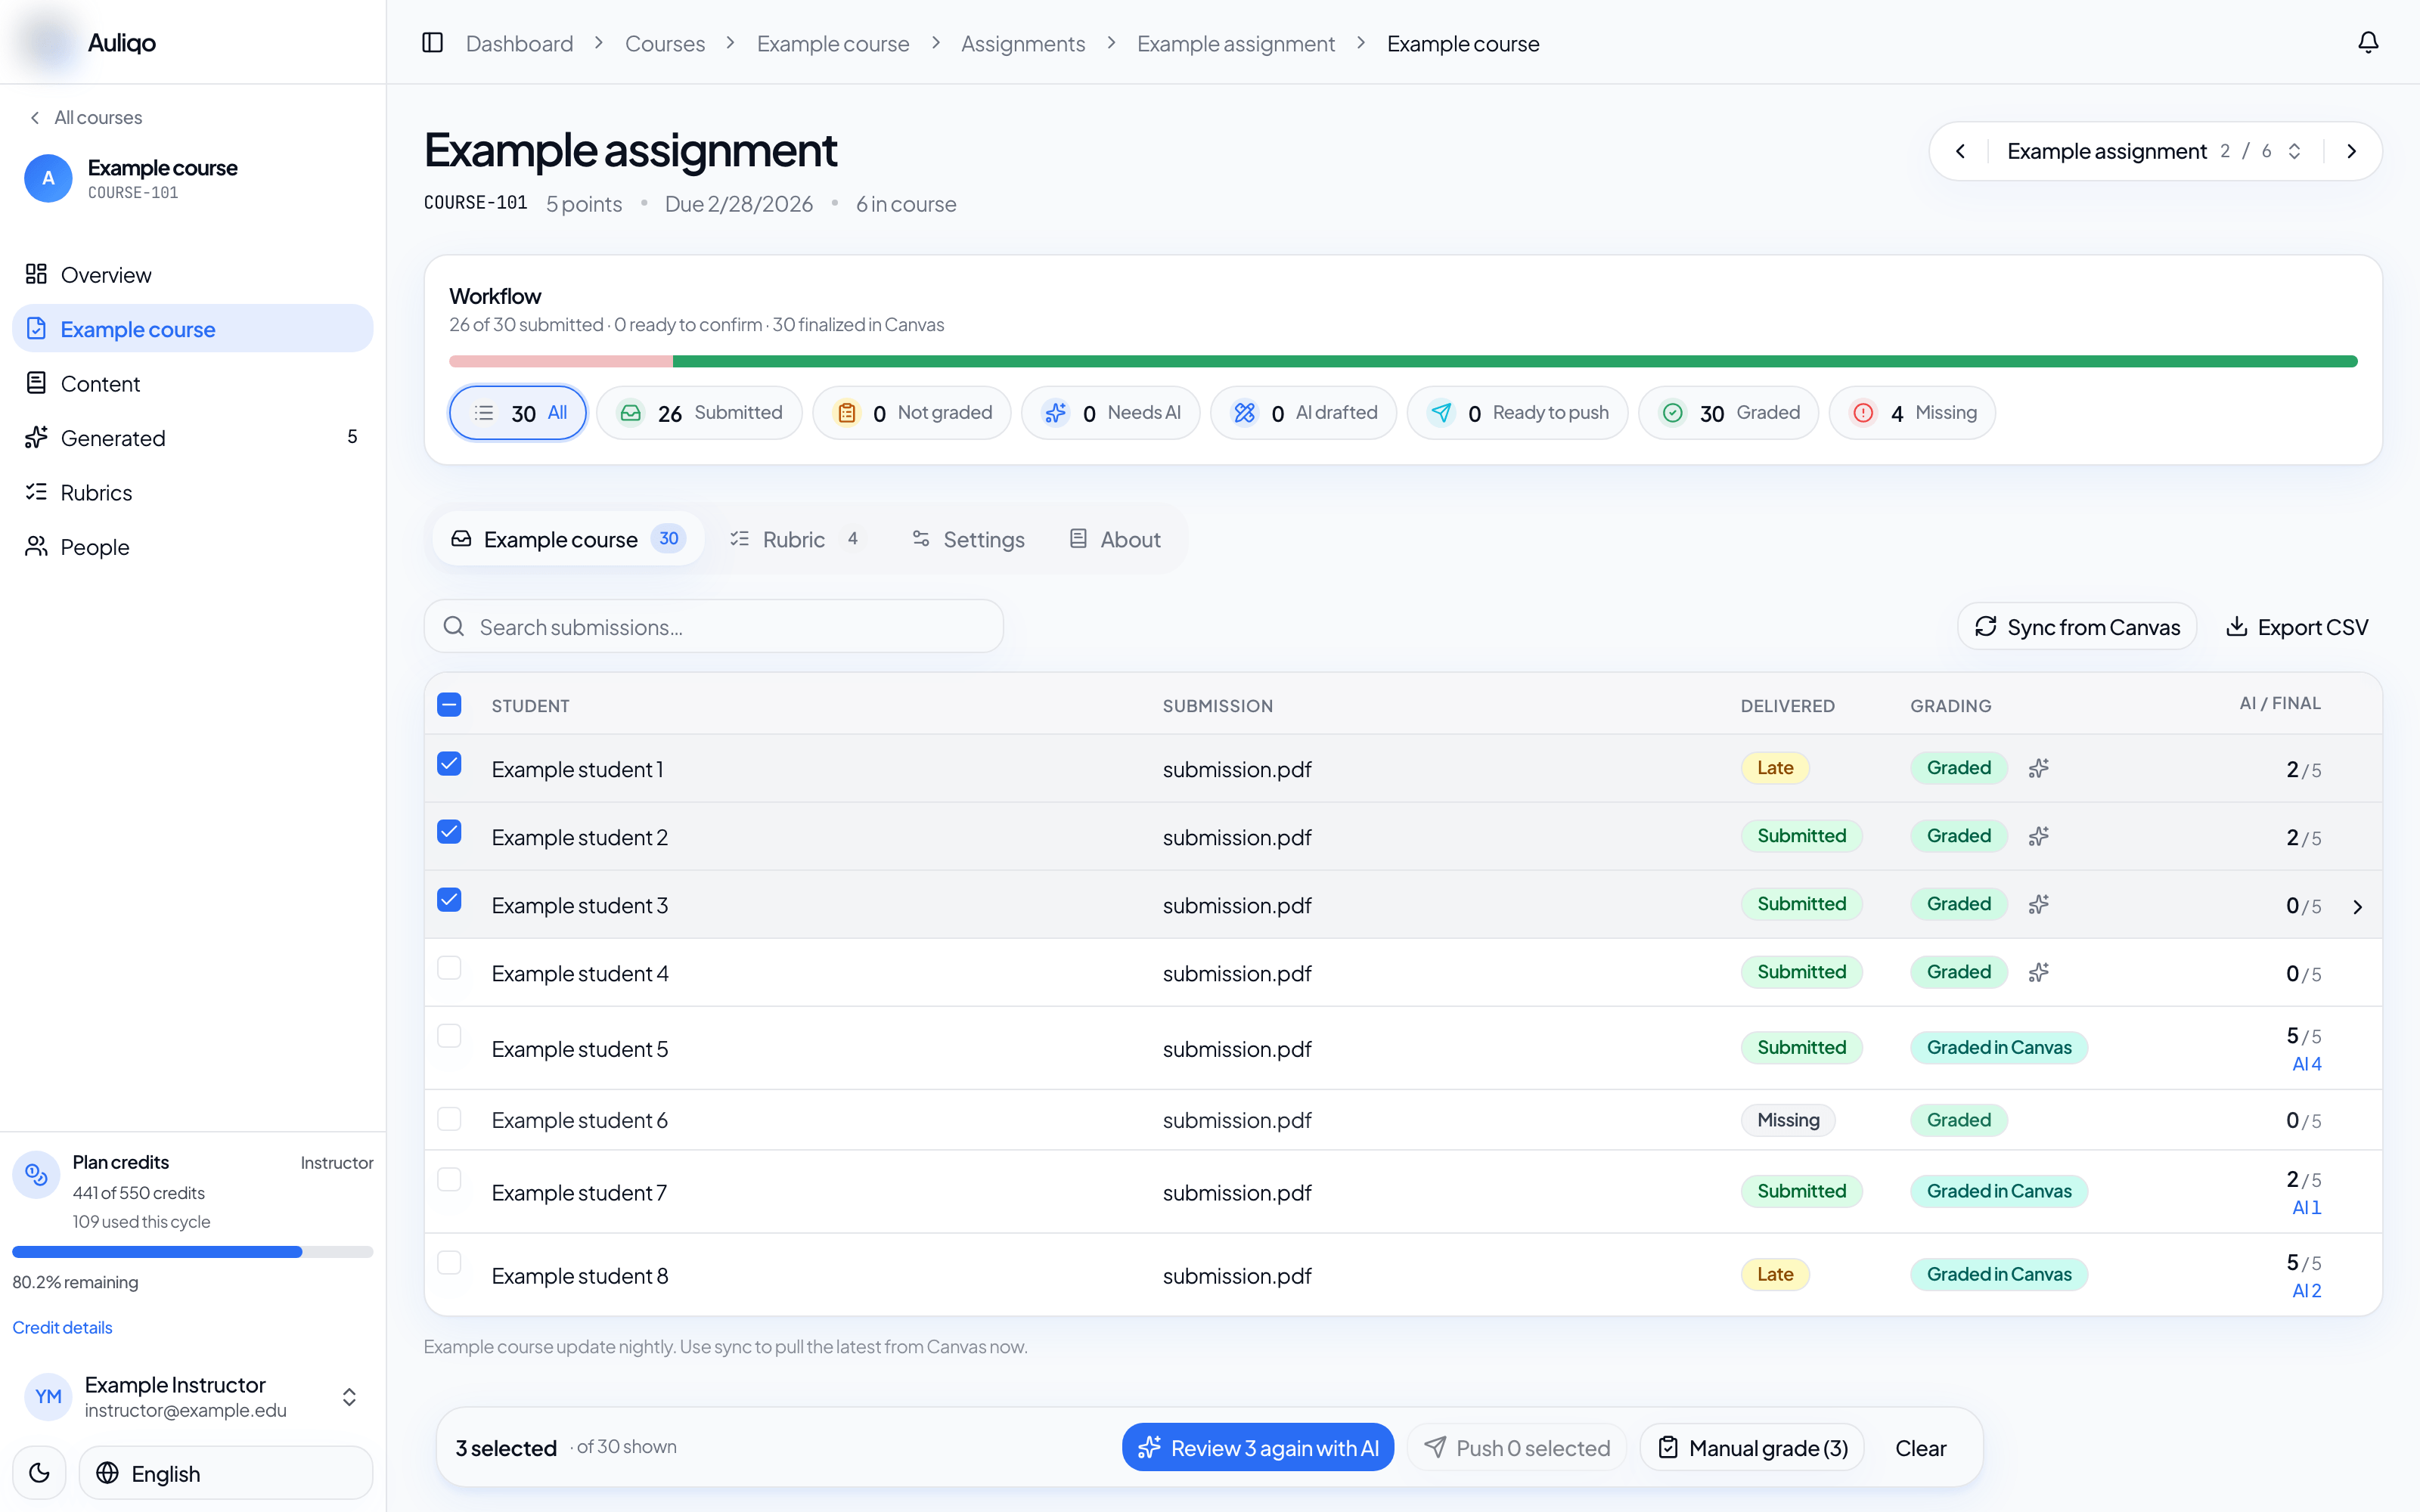The width and height of the screenshot is (2420, 1512).
Task: Filter by 26 Submitted chip
Action: 699,413
